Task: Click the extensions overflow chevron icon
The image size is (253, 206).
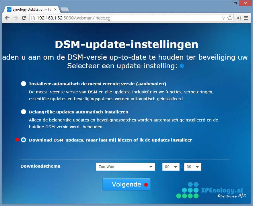Action: tap(238, 18)
